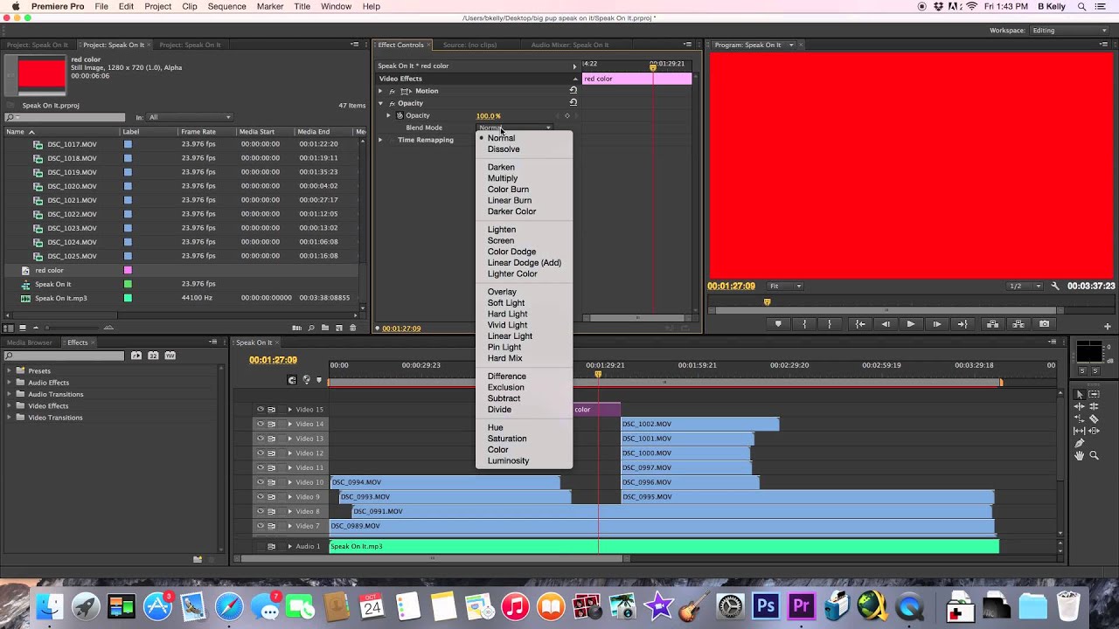Viewport: 1119px width, 629px height.
Task: Click Add Marker button in Program monitor
Action: [778, 324]
